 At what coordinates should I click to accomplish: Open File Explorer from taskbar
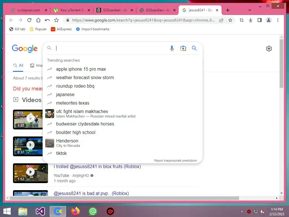coord(23,211)
